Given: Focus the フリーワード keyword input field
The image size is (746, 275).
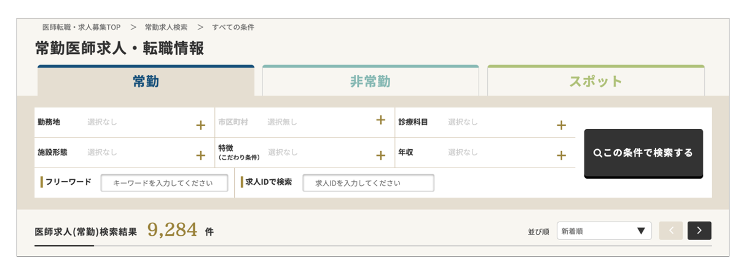Looking at the screenshot, I should click(x=164, y=183).
